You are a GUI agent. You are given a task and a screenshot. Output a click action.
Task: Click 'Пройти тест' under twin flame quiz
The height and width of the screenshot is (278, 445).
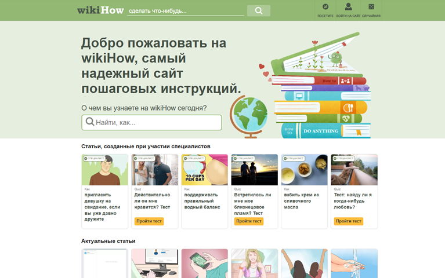coord(249,221)
